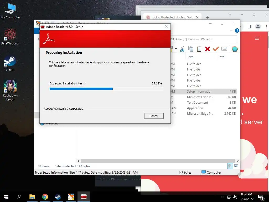Click the Hamtaro taskbar icon

[x=71, y=197]
